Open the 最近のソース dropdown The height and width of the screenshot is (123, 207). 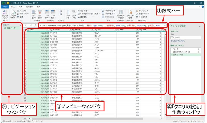point(142,14)
